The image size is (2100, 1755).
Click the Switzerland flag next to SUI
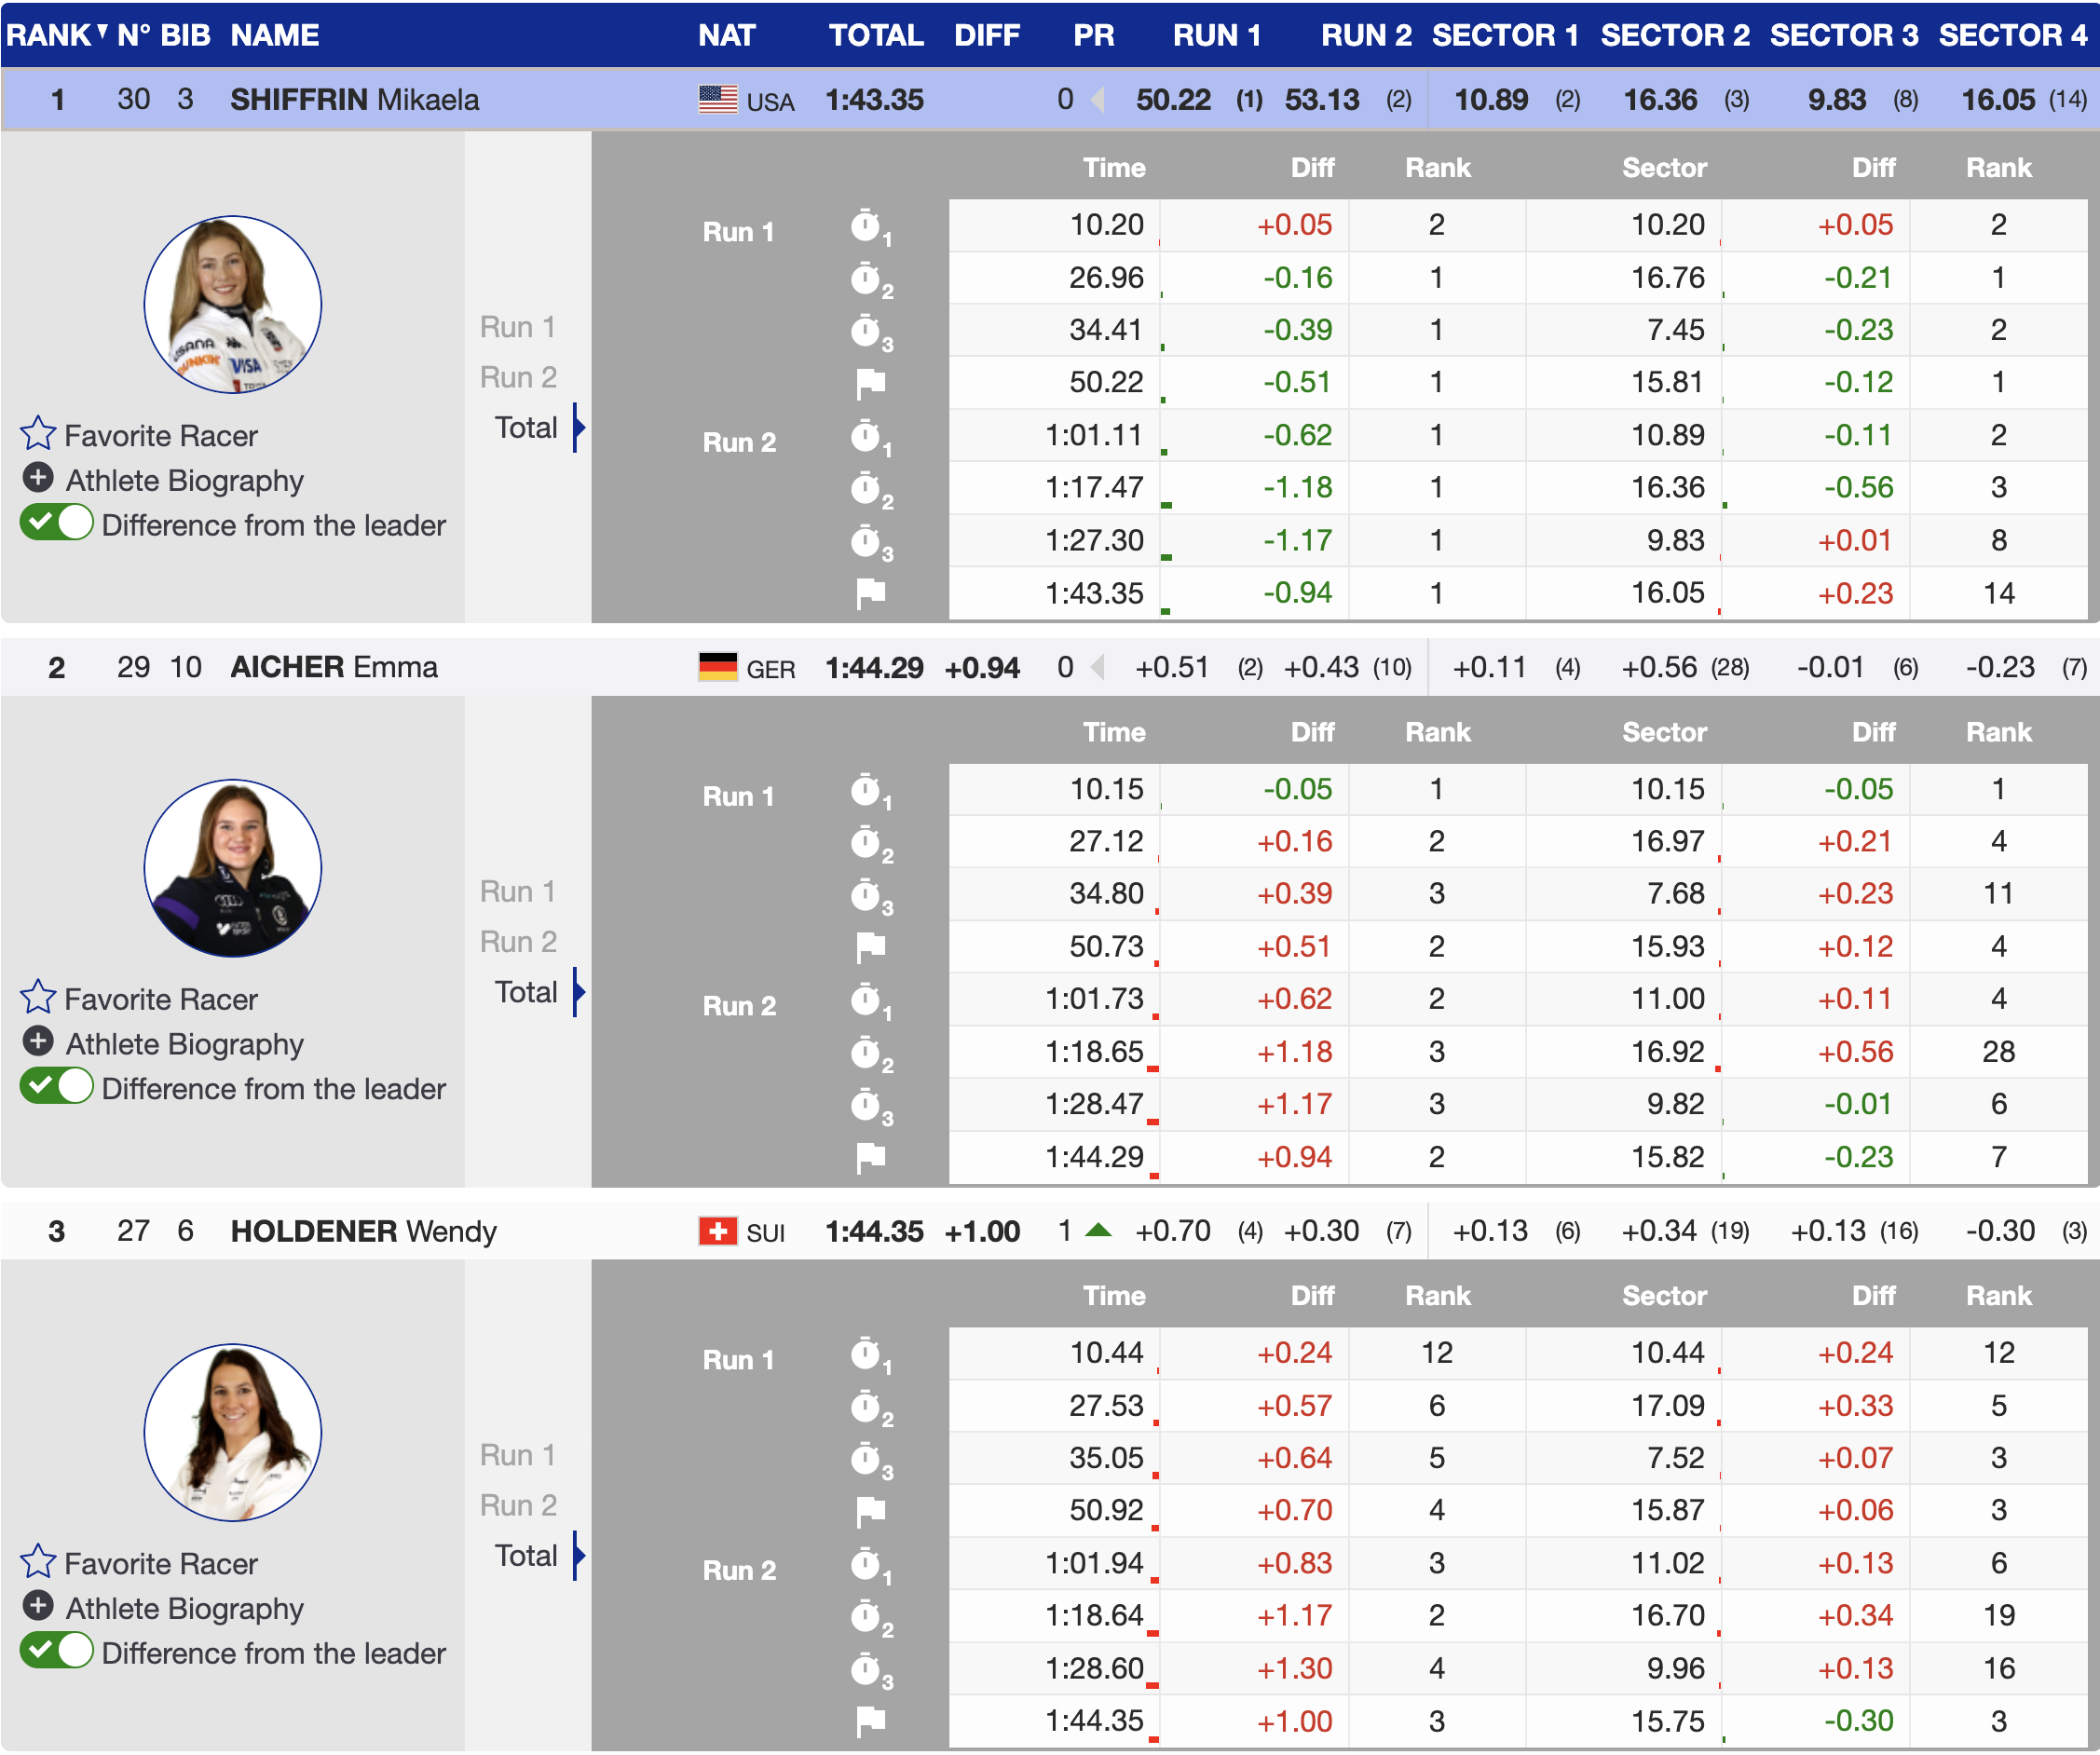pos(717,1231)
